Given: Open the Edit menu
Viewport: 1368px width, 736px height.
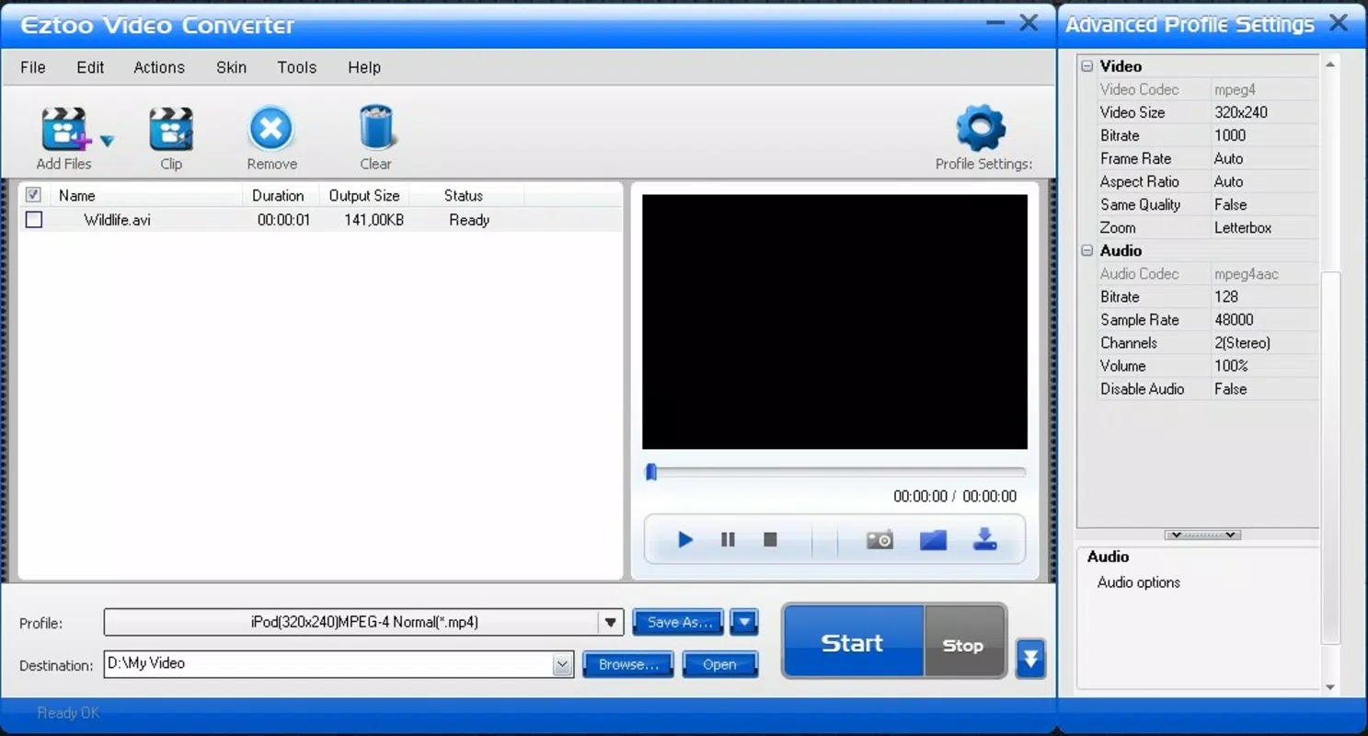Looking at the screenshot, I should pyautogui.click(x=90, y=67).
